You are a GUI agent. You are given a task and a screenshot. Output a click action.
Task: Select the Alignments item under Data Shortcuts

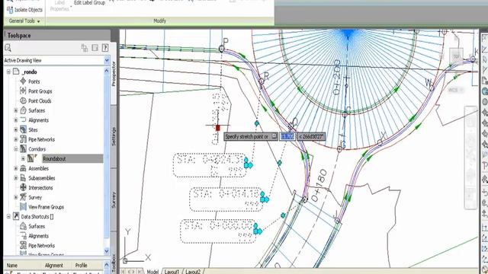(x=39, y=236)
